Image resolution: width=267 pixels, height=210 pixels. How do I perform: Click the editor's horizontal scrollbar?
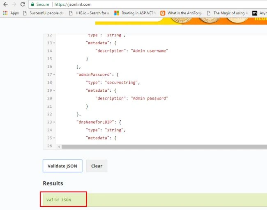[x=164, y=147]
